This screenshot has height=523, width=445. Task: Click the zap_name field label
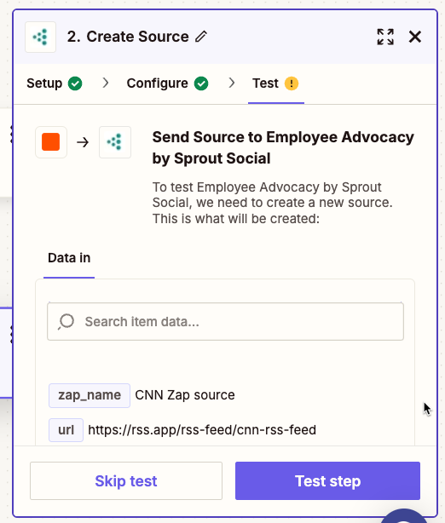(90, 395)
